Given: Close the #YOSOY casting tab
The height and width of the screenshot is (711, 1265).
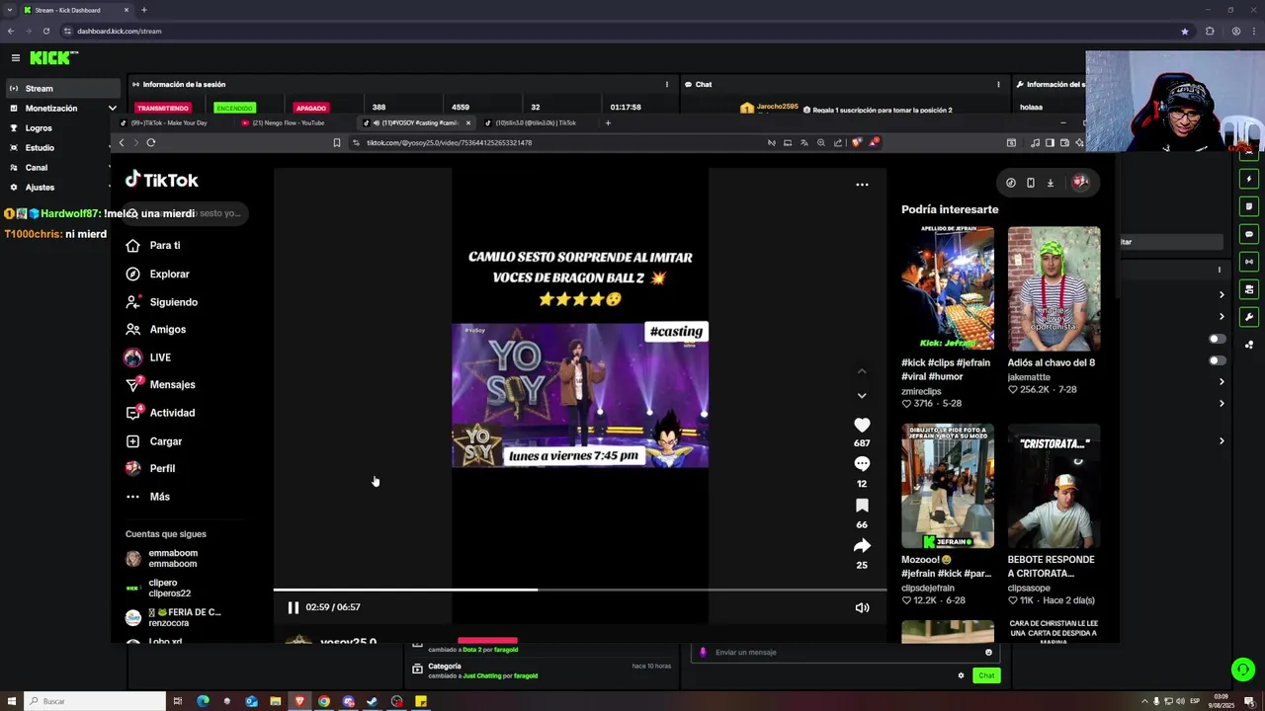Looking at the screenshot, I should click(x=468, y=123).
